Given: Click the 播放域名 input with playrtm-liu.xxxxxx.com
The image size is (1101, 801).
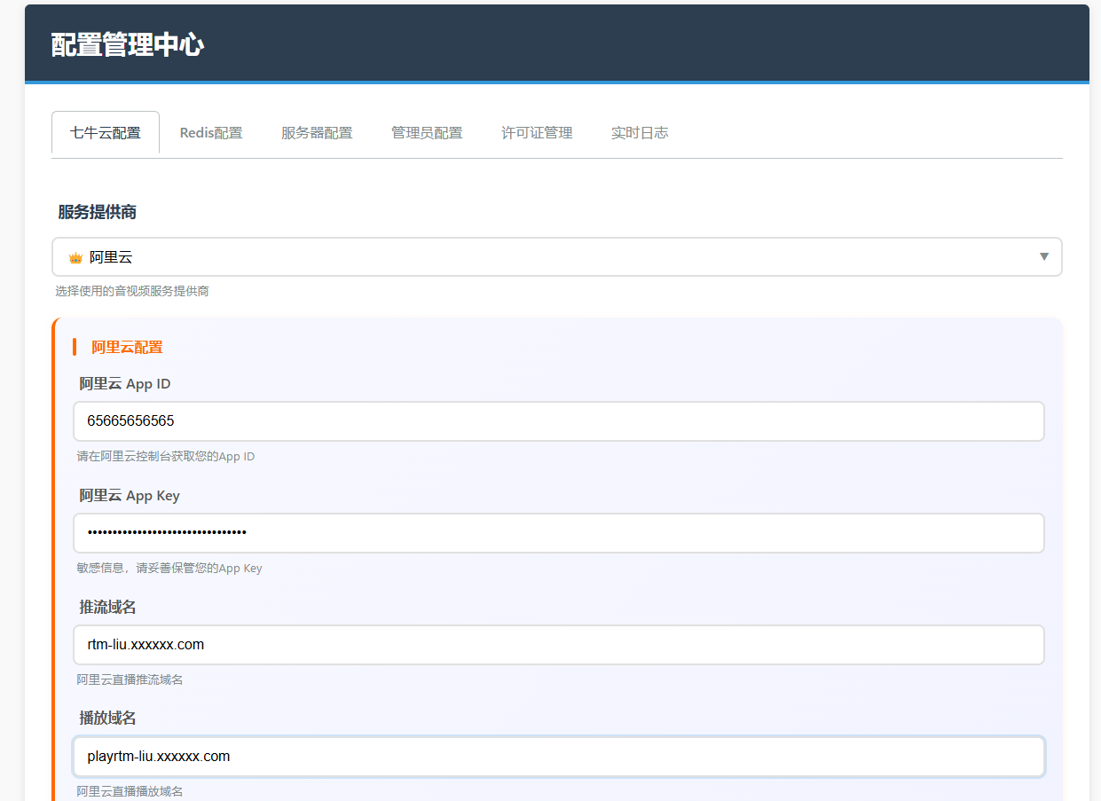Looking at the screenshot, I should tap(559, 757).
